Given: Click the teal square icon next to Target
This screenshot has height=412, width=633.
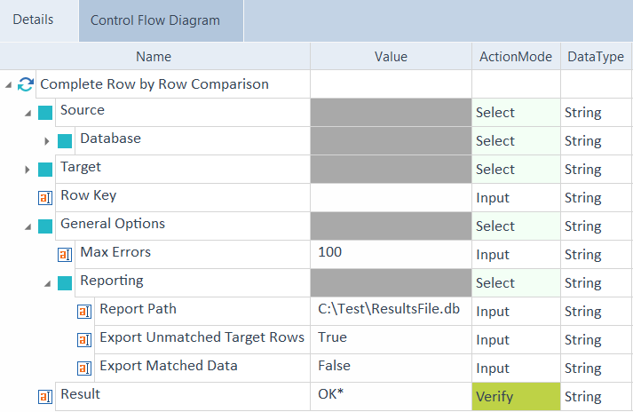Looking at the screenshot, I should 45,170.
